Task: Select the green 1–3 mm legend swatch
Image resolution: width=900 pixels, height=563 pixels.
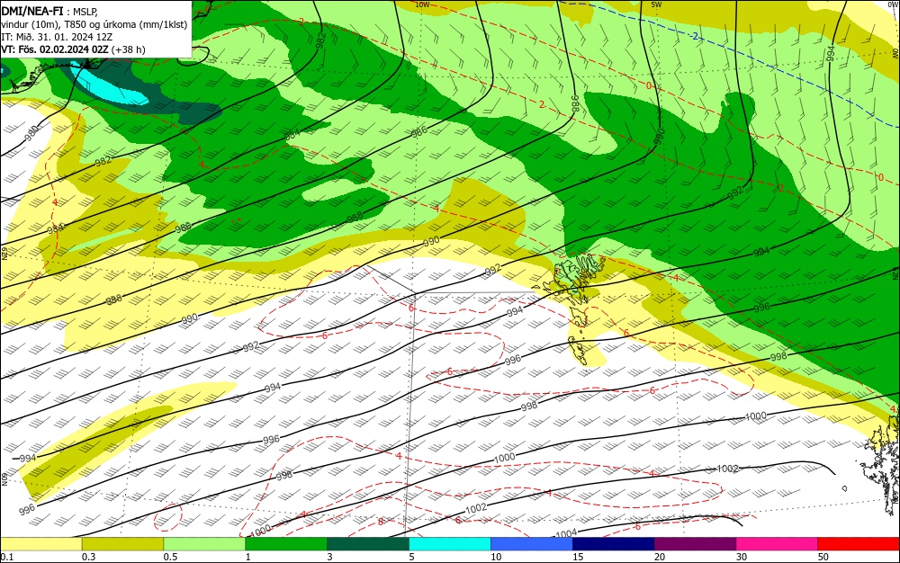Action: click(x=286, y=543)
